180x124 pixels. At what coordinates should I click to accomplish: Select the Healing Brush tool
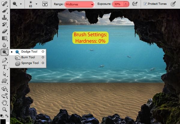click(4, 4)
